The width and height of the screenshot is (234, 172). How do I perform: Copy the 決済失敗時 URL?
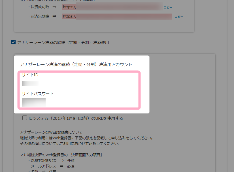pos(179,17)
